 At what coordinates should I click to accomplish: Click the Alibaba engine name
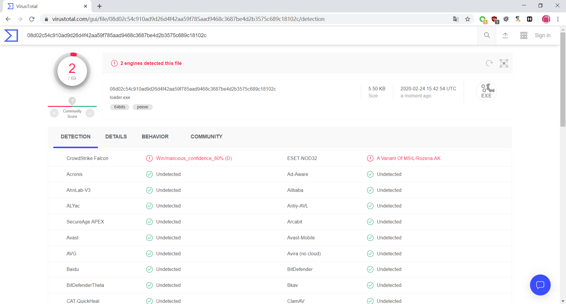tap(295, 190)
